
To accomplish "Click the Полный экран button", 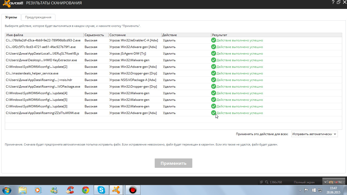I will pyautogui.click(x=304, y=182).
